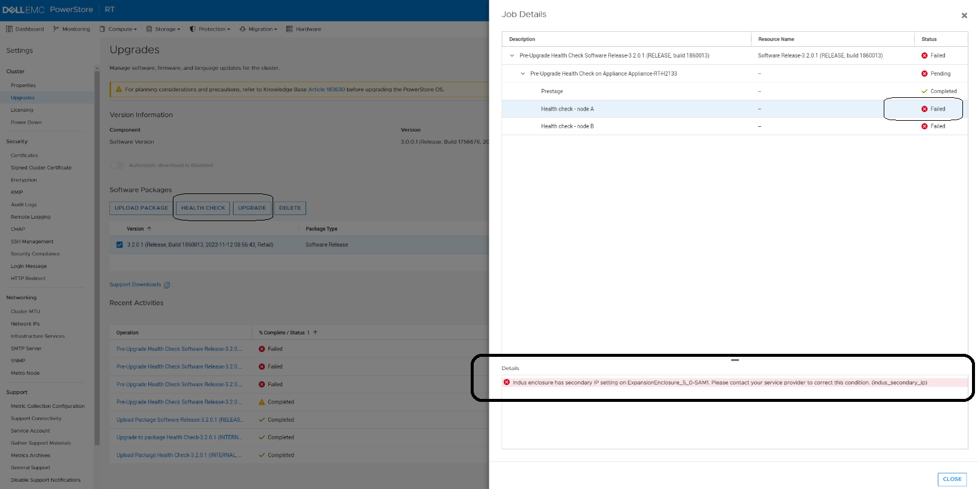Viewport: 978px width, 489px height.
Task: Run the HEALTH CHECK button
Action: pos(203,208)
